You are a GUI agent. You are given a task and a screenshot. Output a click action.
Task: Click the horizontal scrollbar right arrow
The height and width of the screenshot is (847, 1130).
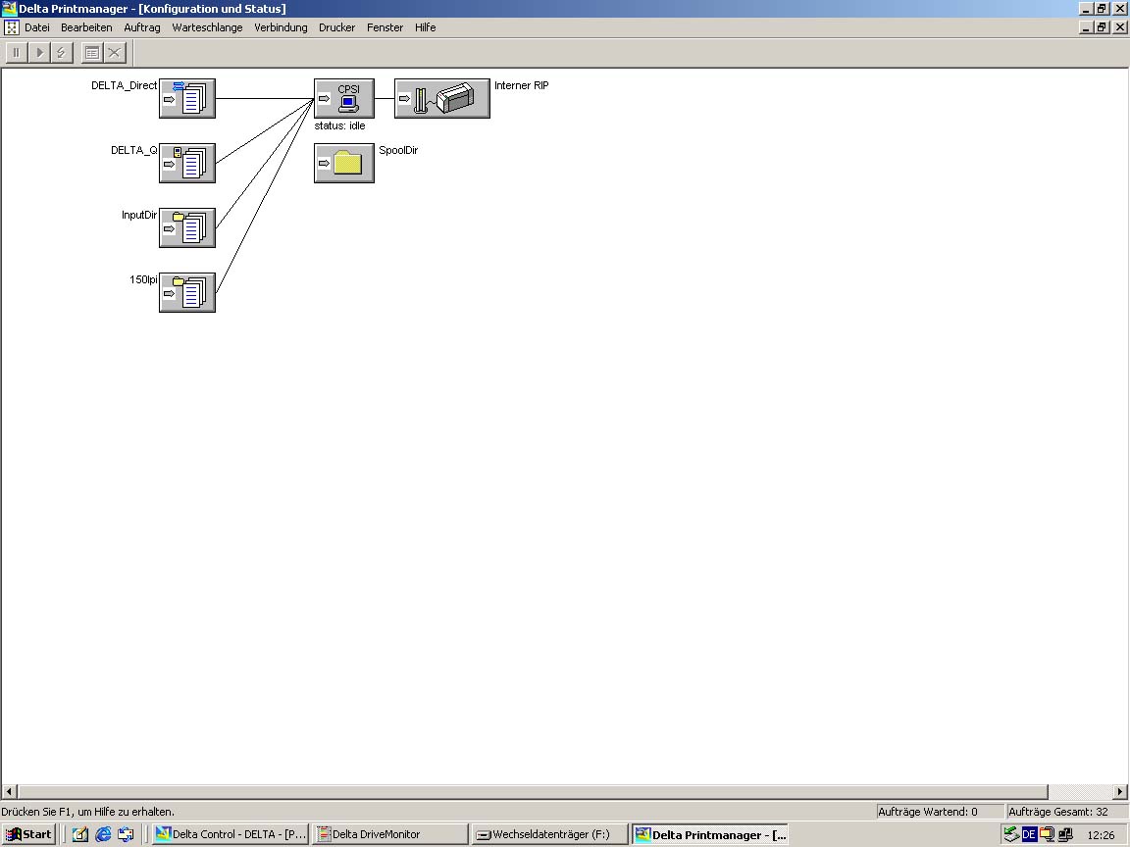pos(1120,791)
